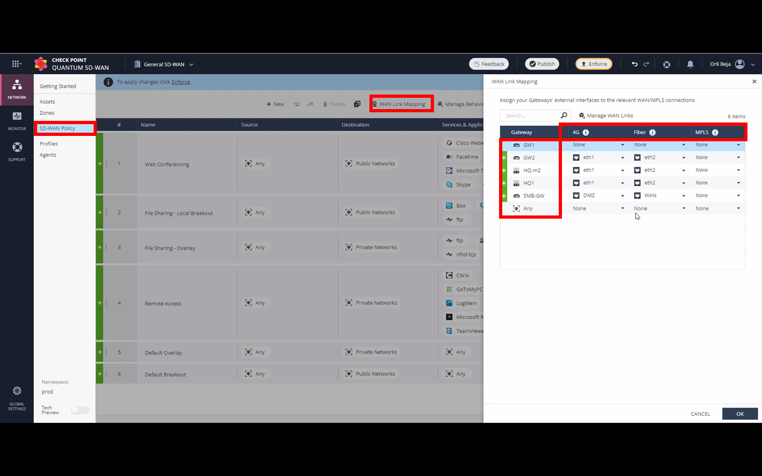The width and height of the screenshot is (762, 476).
Task: Open the Network section in sidebar
Action: pyautogui.click(x=17, y=89)
